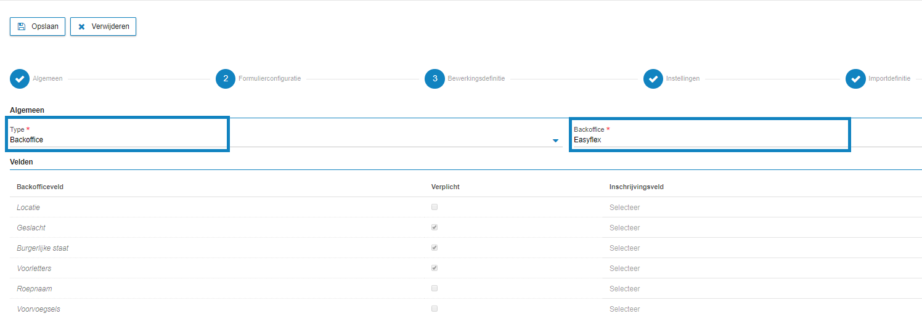Delete using the Verwijderen button
The height and width of the screenshot is (316, 922).
tap(103, 26)
